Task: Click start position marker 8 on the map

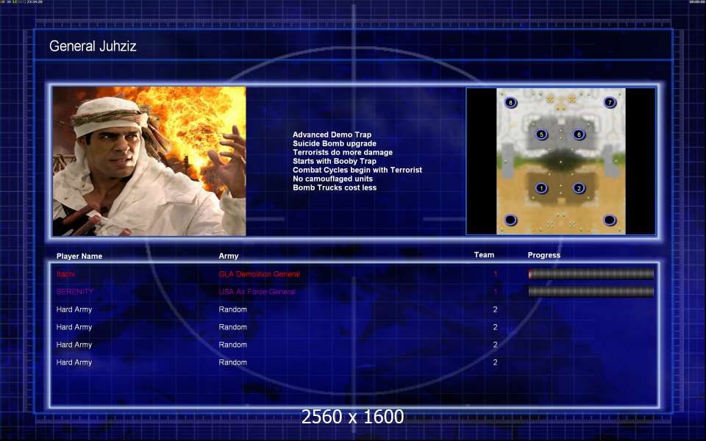Action: pyautogui.click(x=510, y=103)
